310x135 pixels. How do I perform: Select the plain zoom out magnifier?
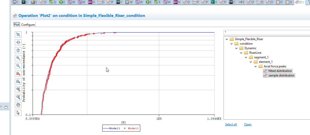click(18, 66)
